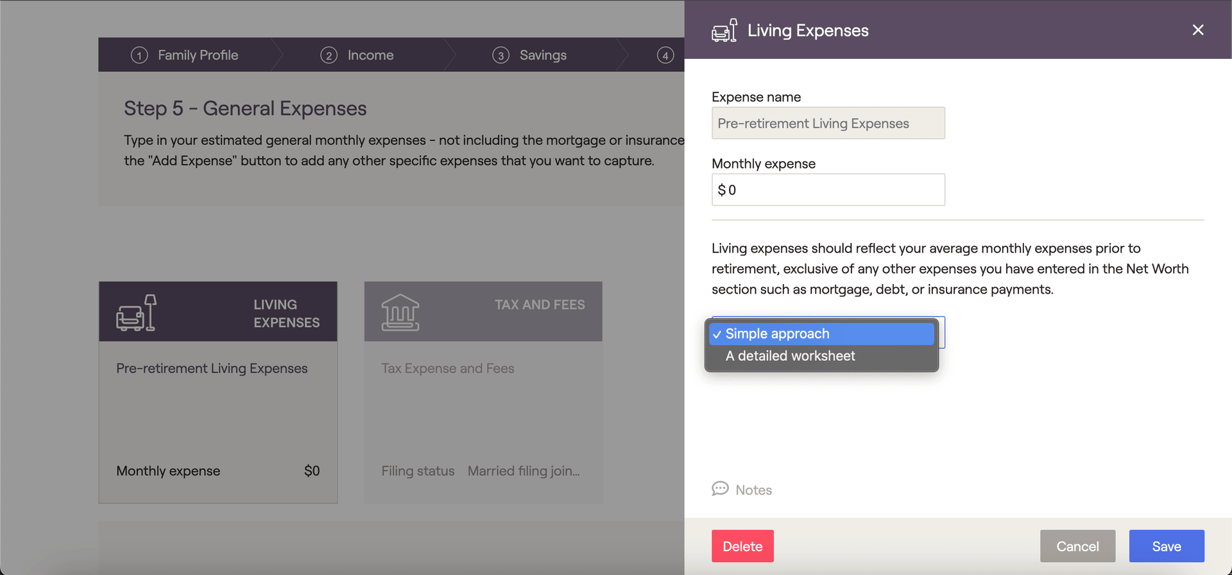Click the step 2 circle for Income

point(329,55)
